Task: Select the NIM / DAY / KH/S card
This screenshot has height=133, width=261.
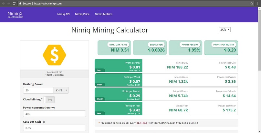Action: click(114, 48)
